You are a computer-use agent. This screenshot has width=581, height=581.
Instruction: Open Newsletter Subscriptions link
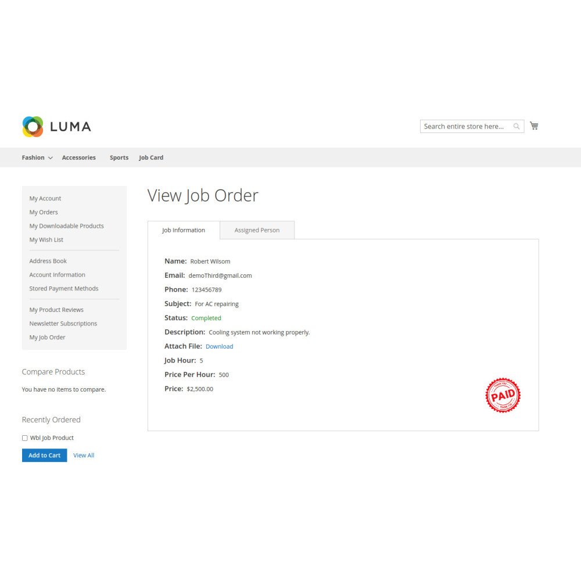coord(63,324)
